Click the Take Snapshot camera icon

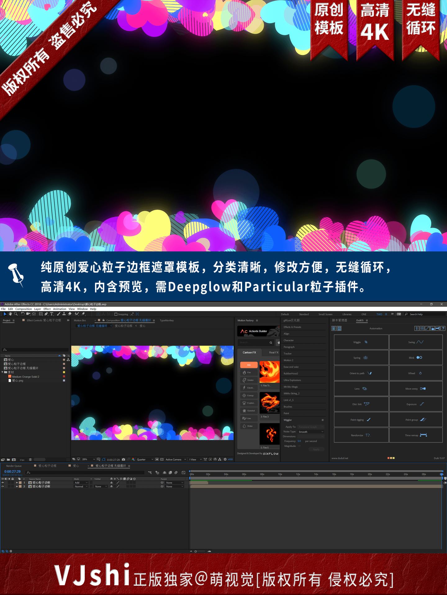tap(124, 459)
